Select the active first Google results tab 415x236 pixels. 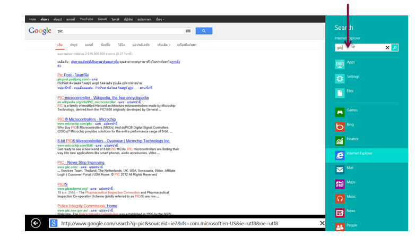tap(60, 45)
